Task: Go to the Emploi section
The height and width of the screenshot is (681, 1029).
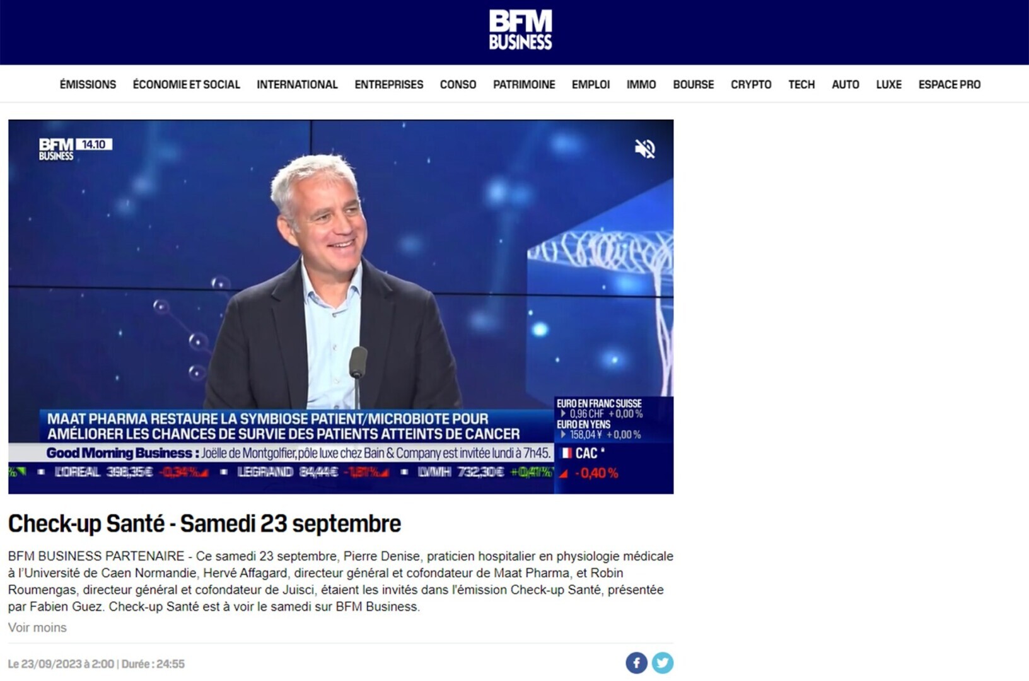Action: [x=591, y=84]
